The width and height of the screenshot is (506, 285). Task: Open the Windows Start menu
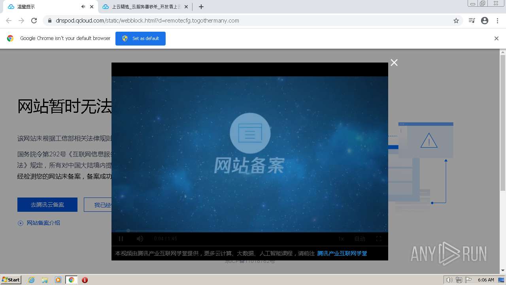[x=11, y=280]
